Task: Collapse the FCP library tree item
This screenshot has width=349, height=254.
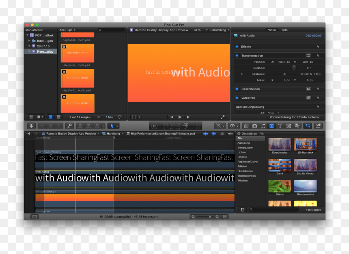Action: [x=27, y=35]
